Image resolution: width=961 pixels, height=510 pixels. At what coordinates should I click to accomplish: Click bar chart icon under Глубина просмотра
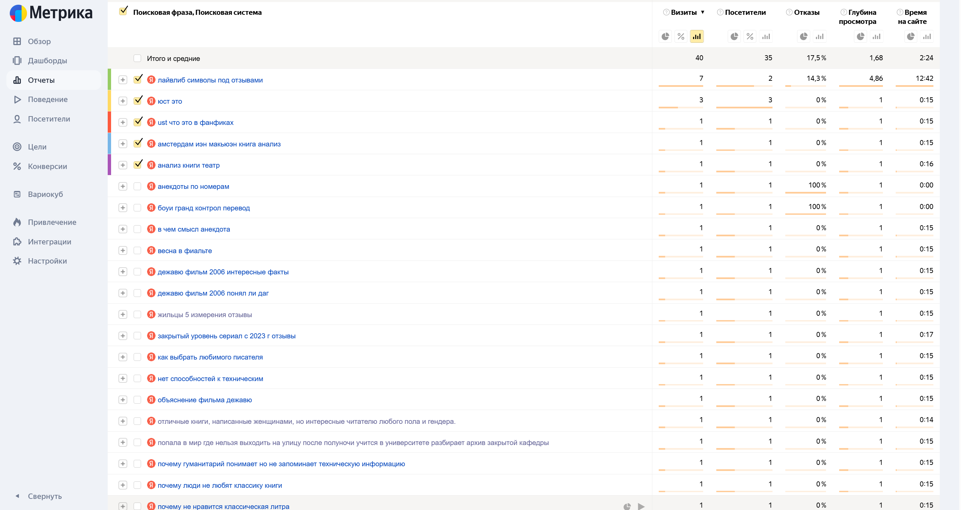pyautogui.click(x=876, y=37)
